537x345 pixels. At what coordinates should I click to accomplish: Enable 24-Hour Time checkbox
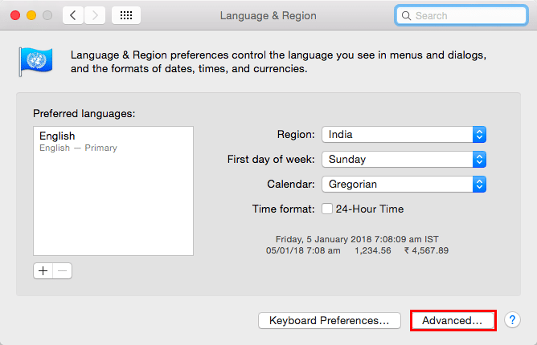click(327, 209)
